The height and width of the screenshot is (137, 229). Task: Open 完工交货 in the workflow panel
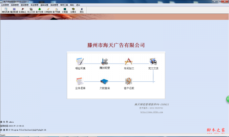[153, 64]
